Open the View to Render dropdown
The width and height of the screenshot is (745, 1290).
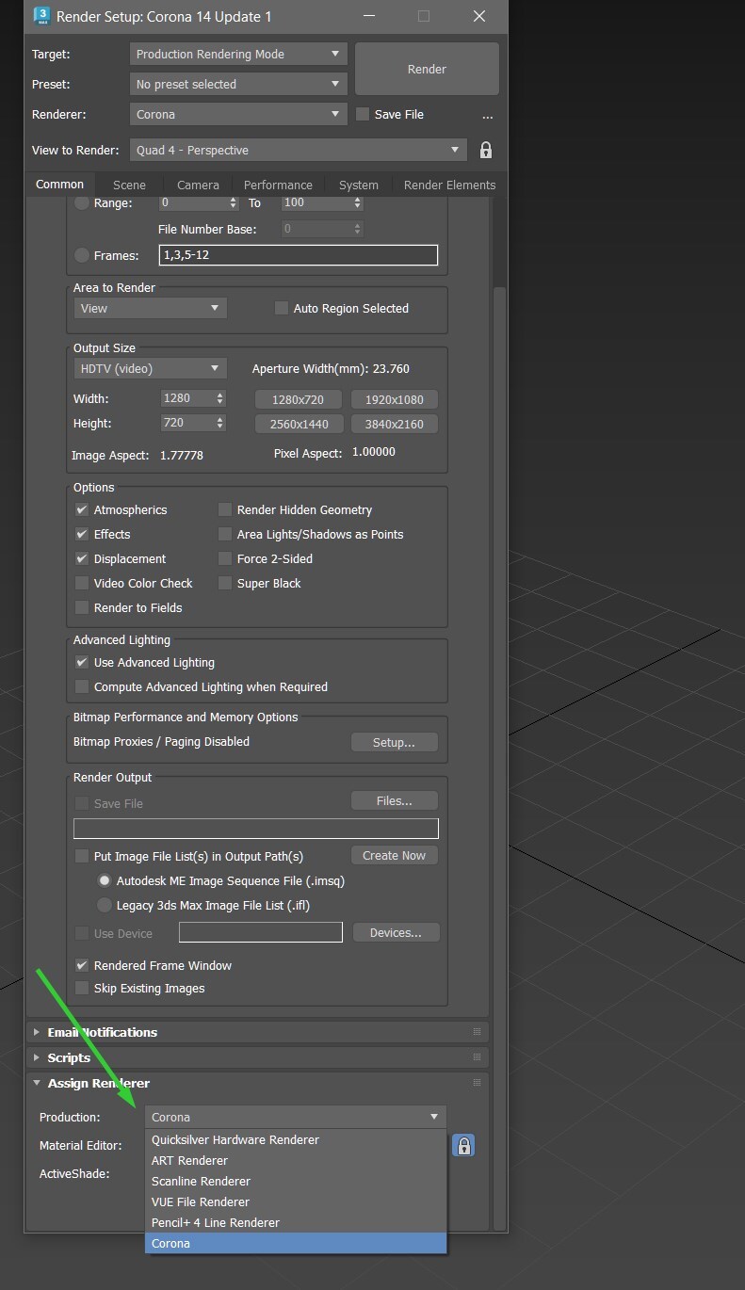[x=298, y=150]
